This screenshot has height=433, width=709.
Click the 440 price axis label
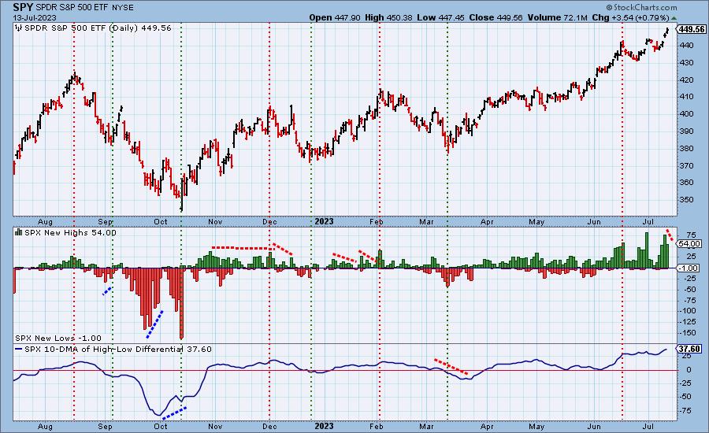tap(687, 45)
